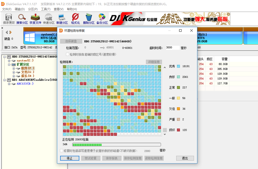The height and width of the screenshot is (169, 258).
Task: Click the 34% scan progress bar
Action: coord(117,145)
